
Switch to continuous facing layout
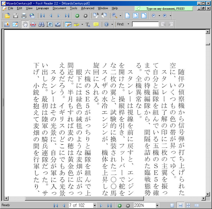tap(188, 206)
